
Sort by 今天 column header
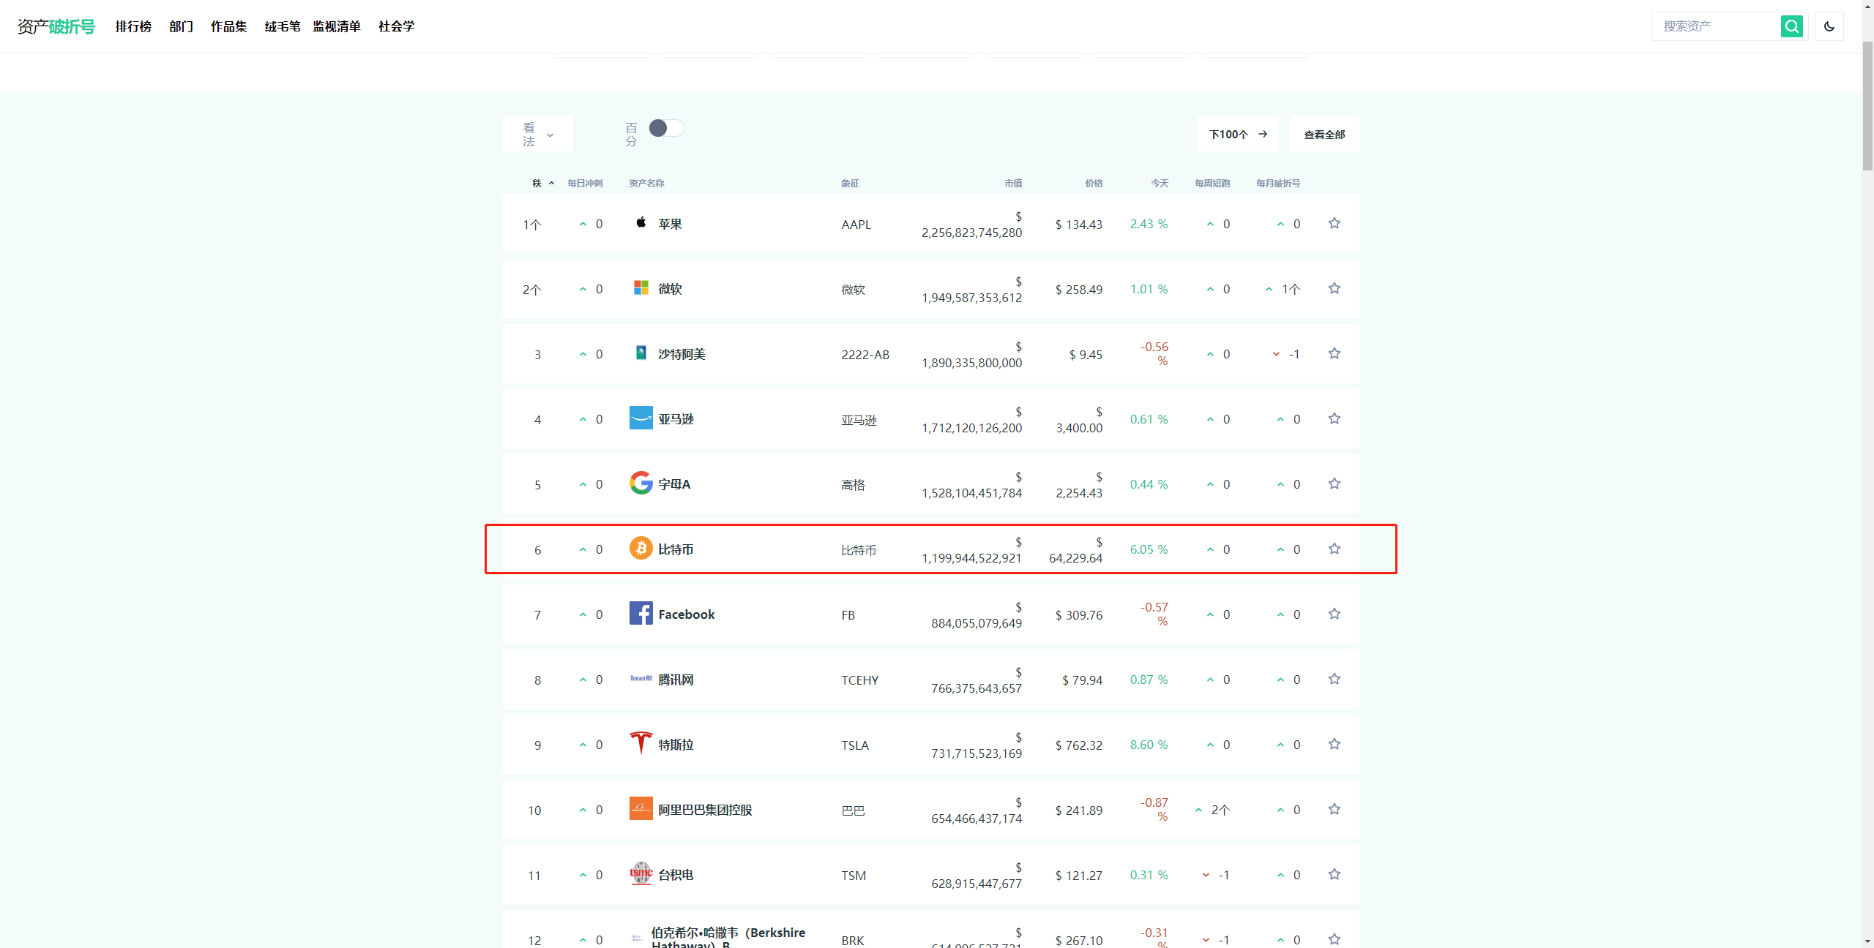[1160, 184]
